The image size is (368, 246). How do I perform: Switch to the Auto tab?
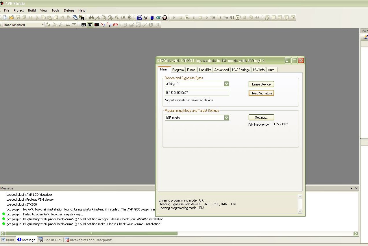271,70
